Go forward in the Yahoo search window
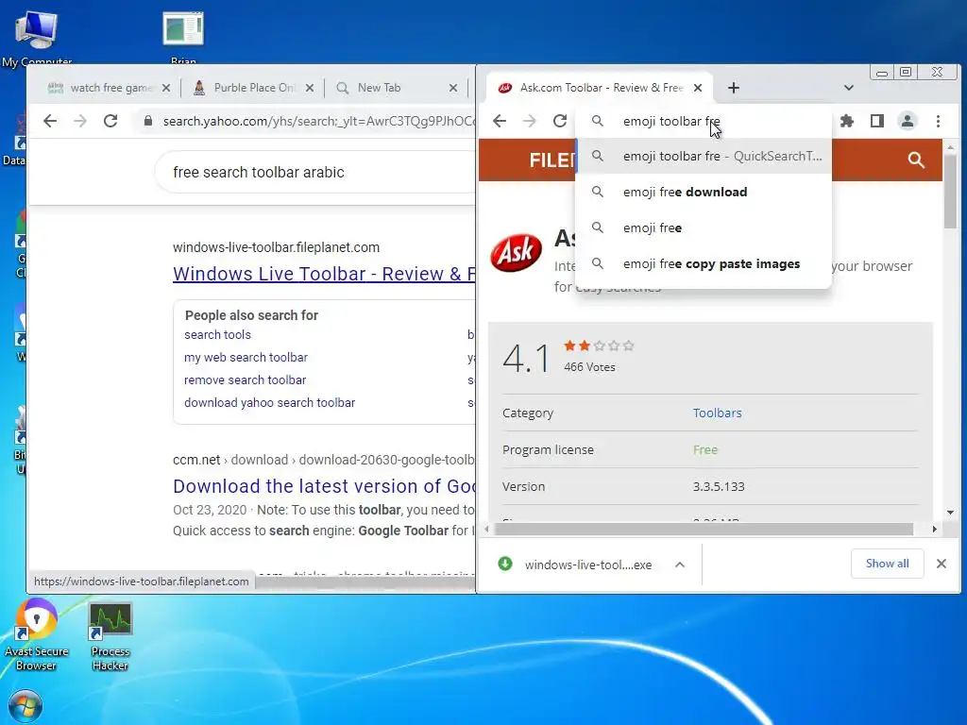This screenshot has width=967, height=725. [x=80, y=121]
